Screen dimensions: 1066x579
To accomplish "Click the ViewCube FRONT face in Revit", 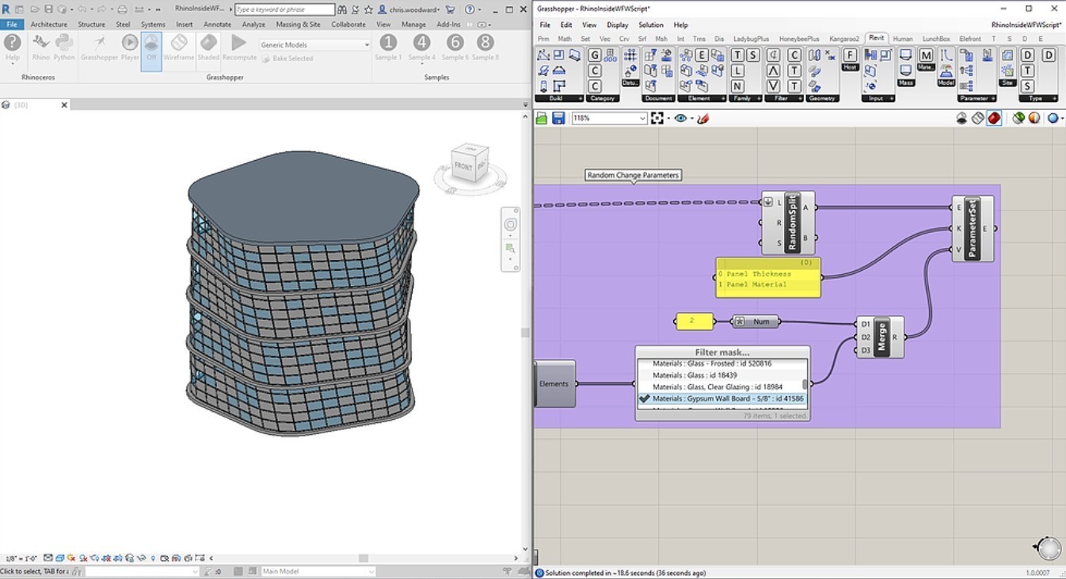I will (x=463, y=166).
